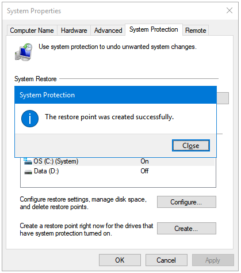Click the system protection computer icon
The height and width of the screenshot is (273, 241).
[x=24, y=52]
